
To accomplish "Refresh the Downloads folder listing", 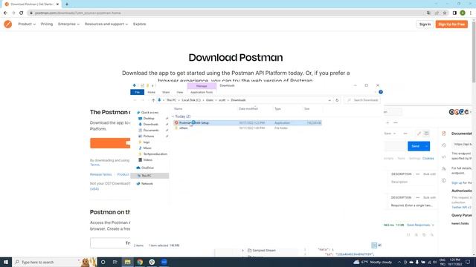I will point(337,100).
